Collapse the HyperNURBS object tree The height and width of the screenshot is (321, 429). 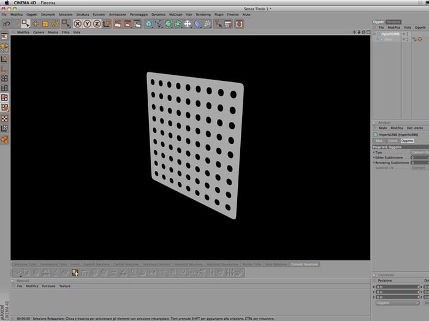pyautogui.click(x=374, y=34)
